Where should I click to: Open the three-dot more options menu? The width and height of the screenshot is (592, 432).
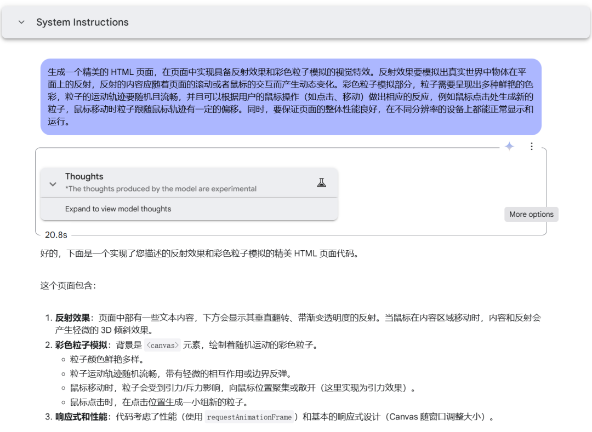[x=532, y=146]
